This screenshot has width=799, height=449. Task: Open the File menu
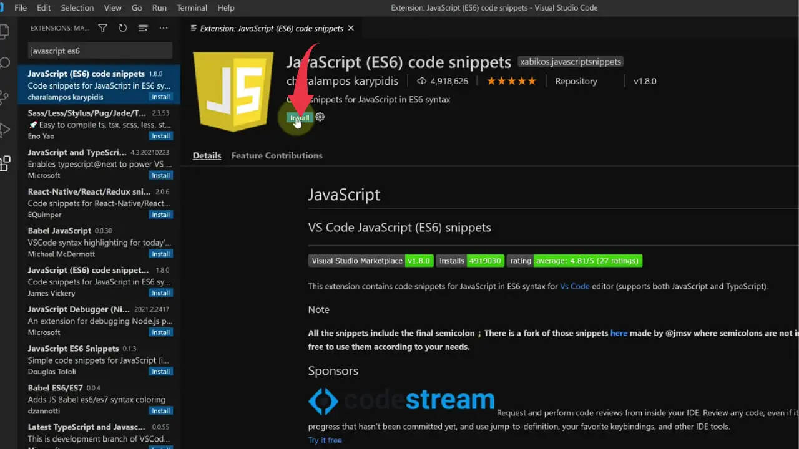[20, 8]
